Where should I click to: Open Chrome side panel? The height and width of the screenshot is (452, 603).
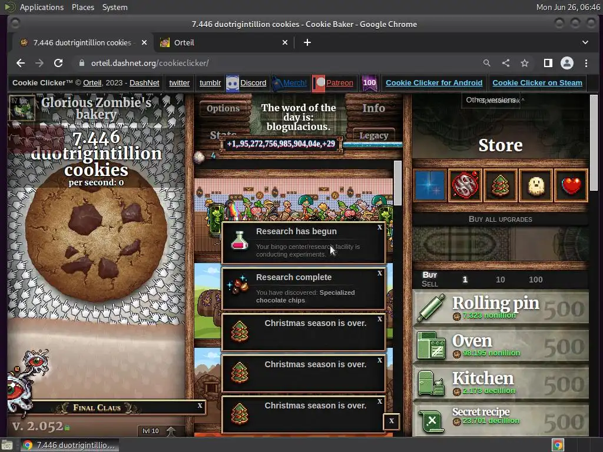tap(548, 63)
